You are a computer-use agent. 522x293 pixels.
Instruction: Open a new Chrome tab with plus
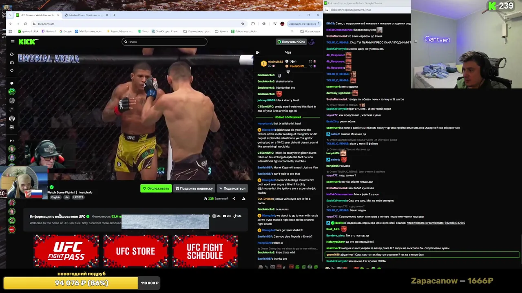[x=114, y=15]
